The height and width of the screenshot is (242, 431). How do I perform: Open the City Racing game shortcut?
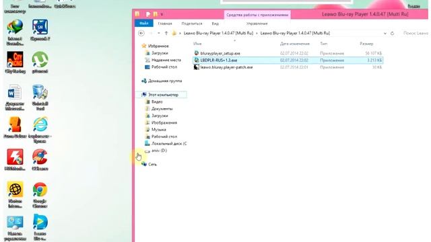click(15, 63)
